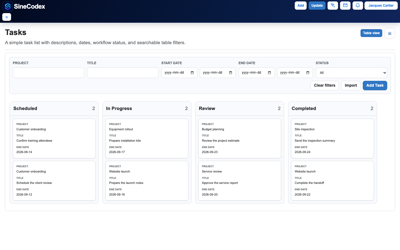Image resolution: width=400 pixels, height=250 pixels.
Task: Open calendar picker of first End Date field
Action: coord(269,73)
